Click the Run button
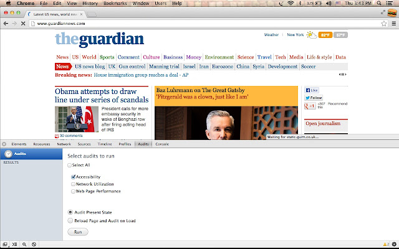399x249 pixels. point(78,232)
